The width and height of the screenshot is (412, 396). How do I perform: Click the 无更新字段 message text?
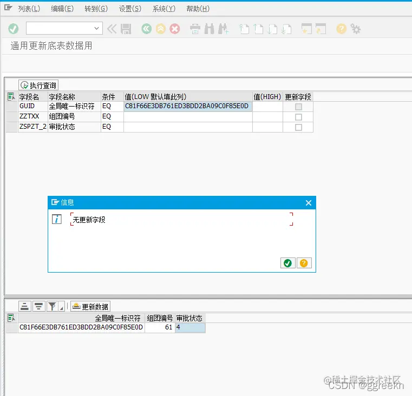(x=89, y=220)
